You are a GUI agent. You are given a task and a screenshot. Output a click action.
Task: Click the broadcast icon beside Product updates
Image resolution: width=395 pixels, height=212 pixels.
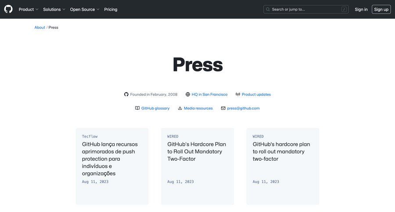click(238, 94)
